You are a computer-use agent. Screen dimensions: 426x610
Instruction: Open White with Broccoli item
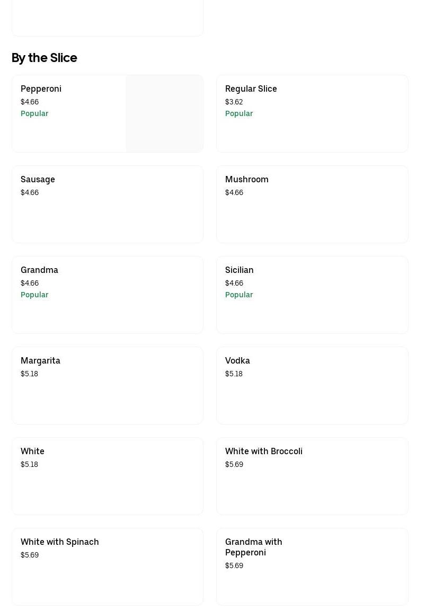tap(312, 476)
